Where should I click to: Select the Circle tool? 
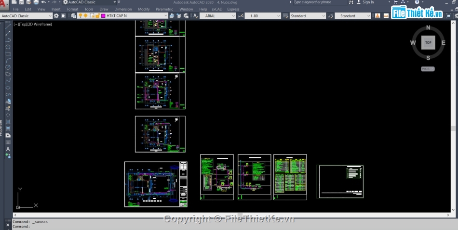point(8,67)
